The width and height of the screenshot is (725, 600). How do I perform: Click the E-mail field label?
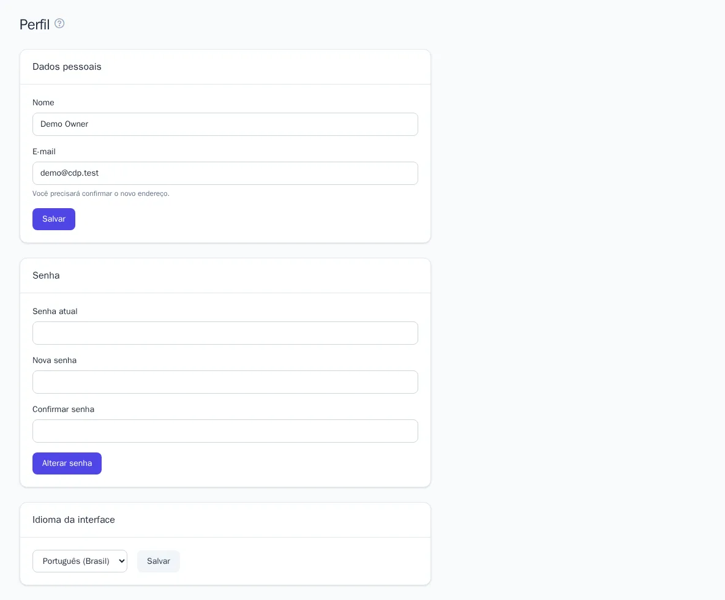tap(44, 152)
